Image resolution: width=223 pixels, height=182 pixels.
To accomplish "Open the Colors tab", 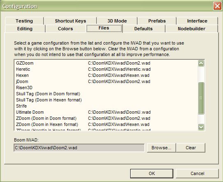I will [x=65, y=29].
